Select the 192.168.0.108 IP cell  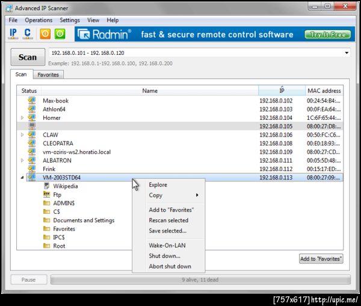(276, 143)
